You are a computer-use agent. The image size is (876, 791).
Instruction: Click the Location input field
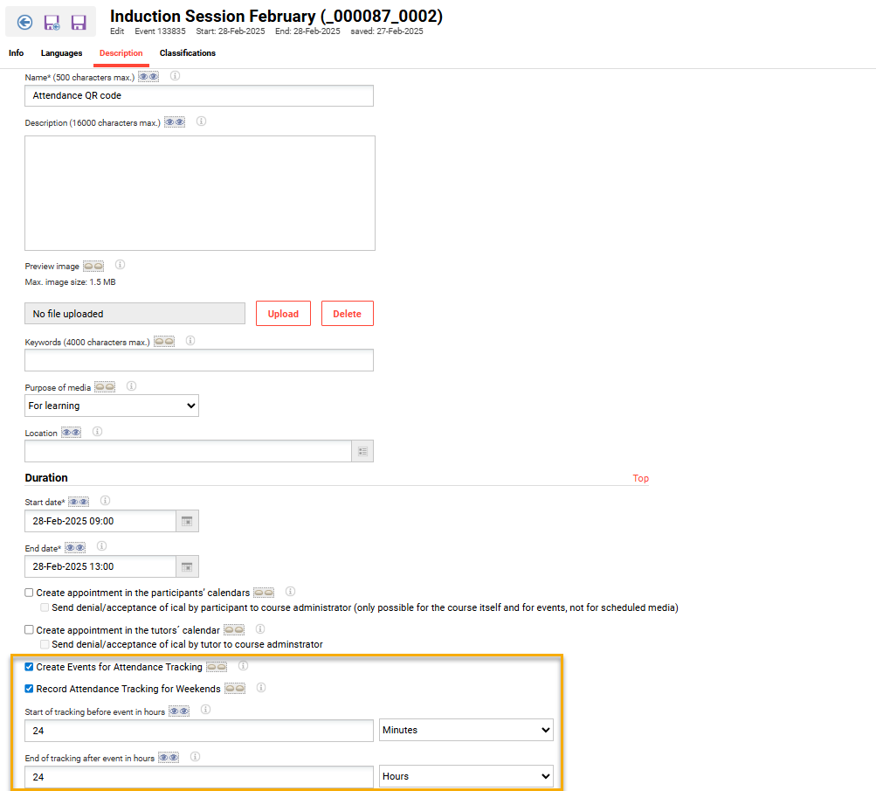point(189,451)
